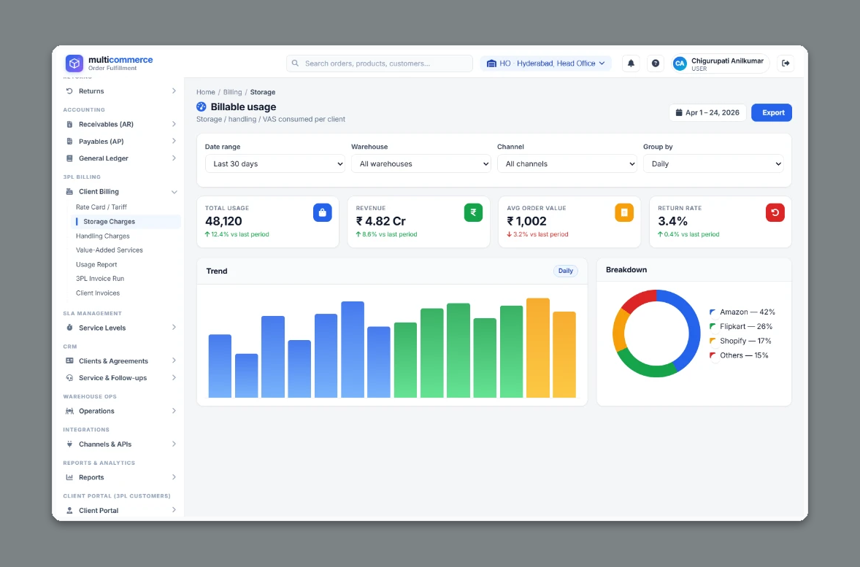The width and height of the screenshot is (860, 567).
Task: Click the Shopify orange legend swatch
Action: click(x=713, y=341)
